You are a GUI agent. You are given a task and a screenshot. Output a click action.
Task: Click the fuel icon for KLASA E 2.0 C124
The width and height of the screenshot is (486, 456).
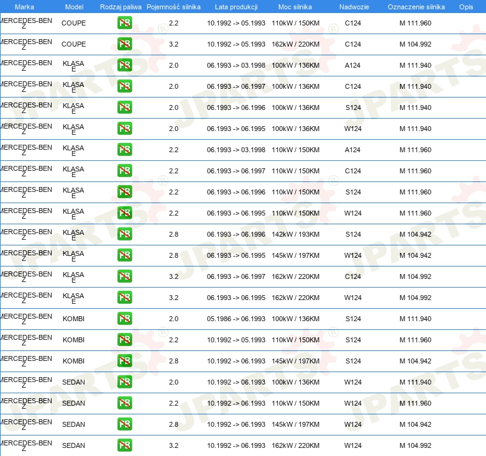[124, 86]
